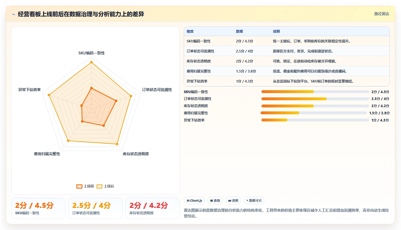The width and height of the screenshot is (401, 230).
Task: Click the radar axis label 异常下钻效率
Action: (x=30, y=90)
